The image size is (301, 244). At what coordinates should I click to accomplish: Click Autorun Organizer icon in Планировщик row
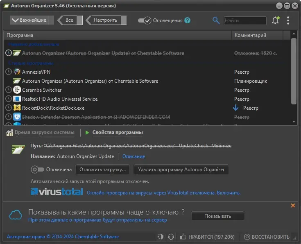pos(17,81)
